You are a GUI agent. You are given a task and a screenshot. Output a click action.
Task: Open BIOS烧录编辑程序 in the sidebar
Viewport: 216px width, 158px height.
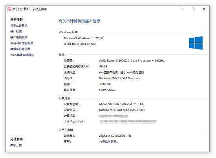(x=22, y=55)
